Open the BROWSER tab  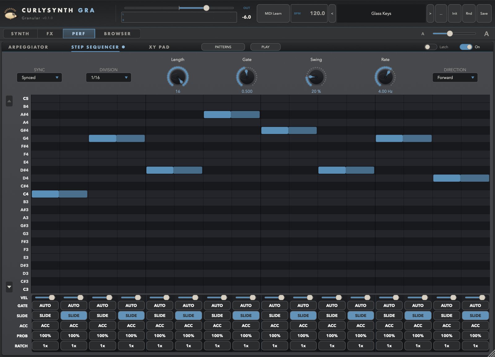117,34
